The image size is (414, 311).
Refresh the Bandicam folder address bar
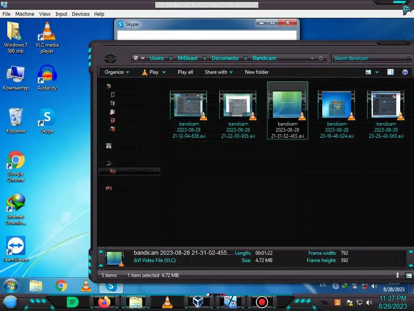[x=321, y=58]
